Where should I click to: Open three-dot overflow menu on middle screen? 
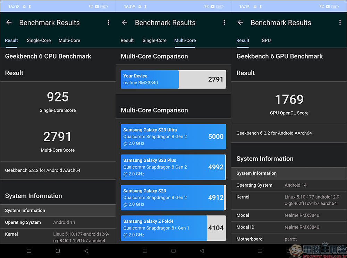click(x=224, y=22)
